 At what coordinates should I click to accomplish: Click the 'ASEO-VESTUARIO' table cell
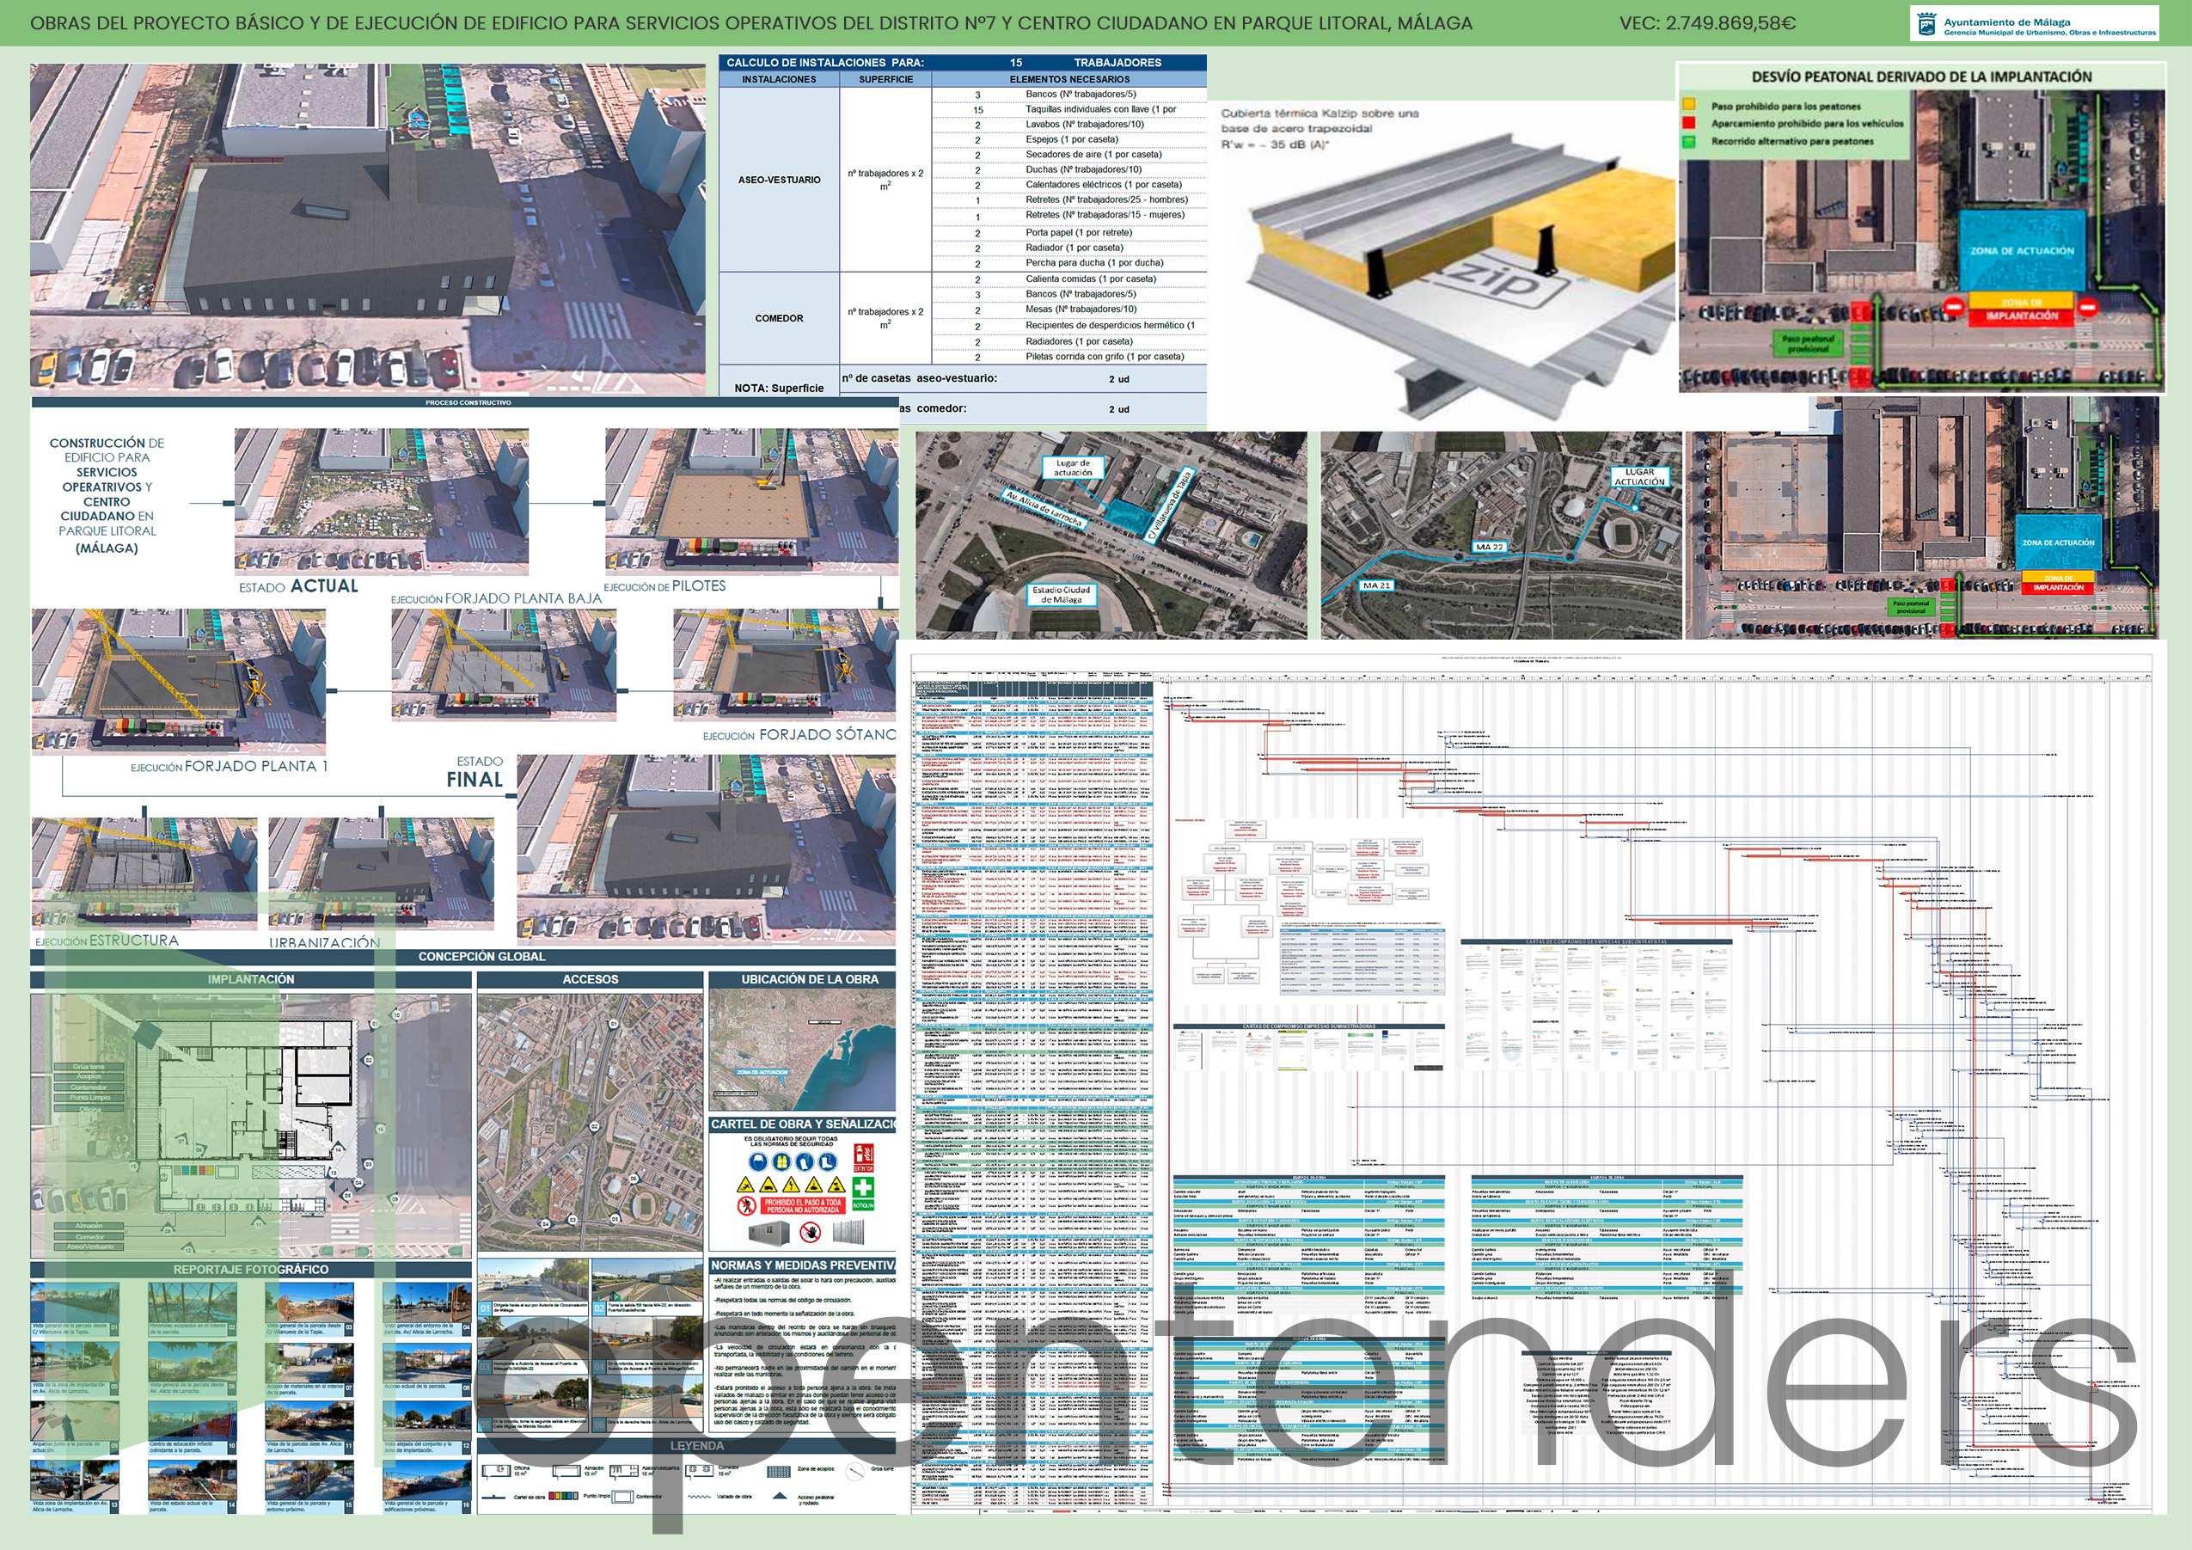tap(779, 180)
